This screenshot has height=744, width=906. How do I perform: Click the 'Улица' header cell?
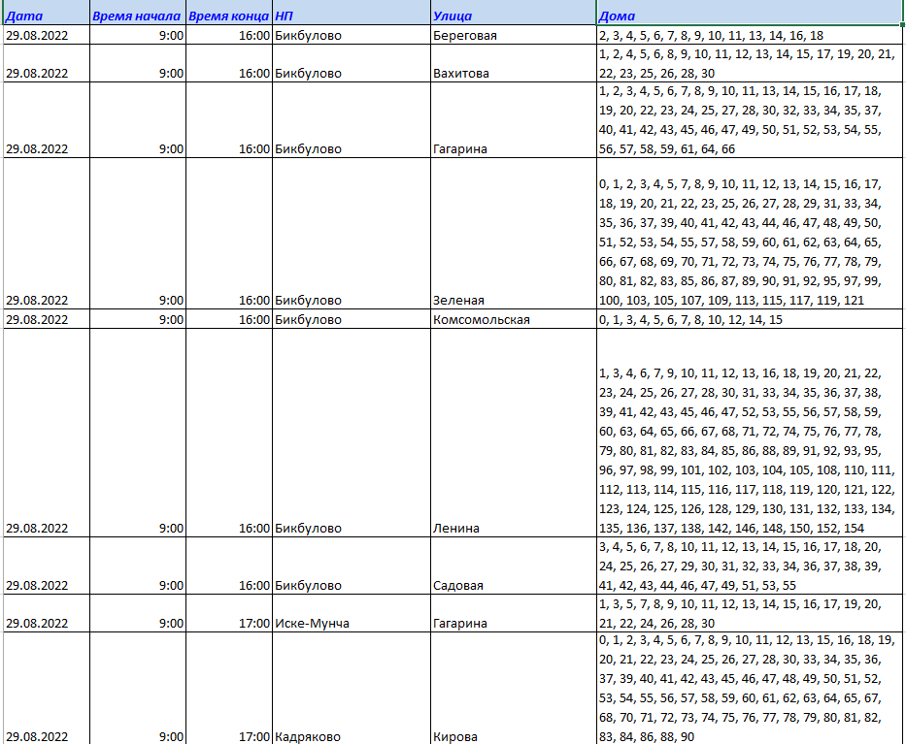click(512, 16)
